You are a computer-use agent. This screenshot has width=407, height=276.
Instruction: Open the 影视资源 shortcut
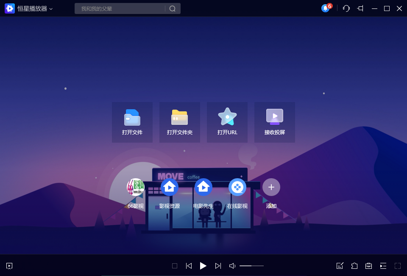click(x=170, y=187)
